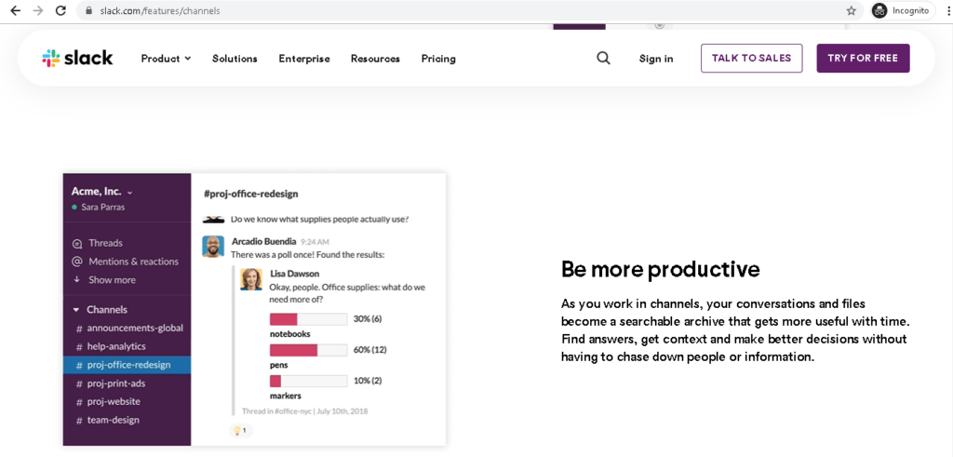Click the @ Mentions & reactions icon
The height and width of the screenshot is (457, 953).
77,262
